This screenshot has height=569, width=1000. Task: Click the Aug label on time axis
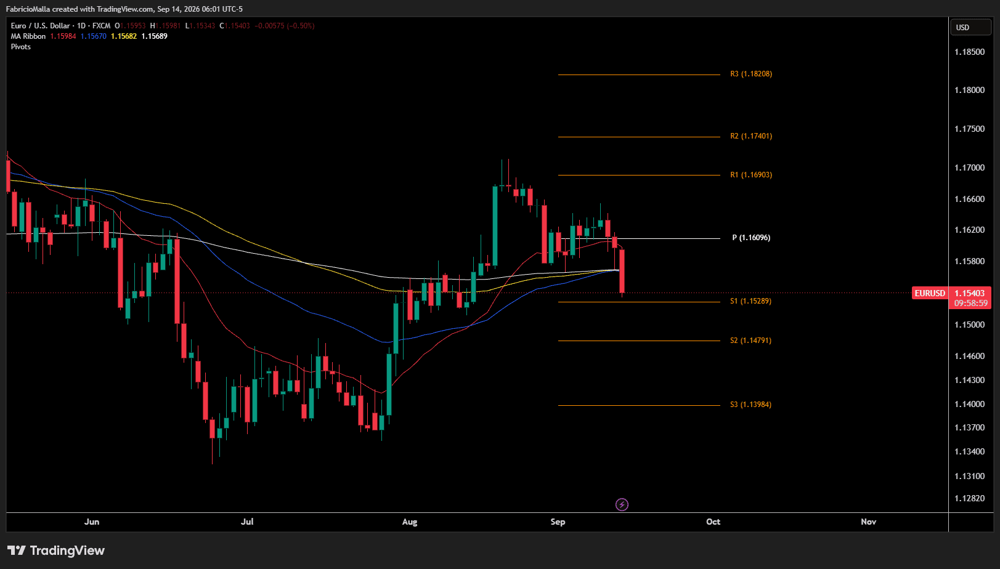[410, 522]
